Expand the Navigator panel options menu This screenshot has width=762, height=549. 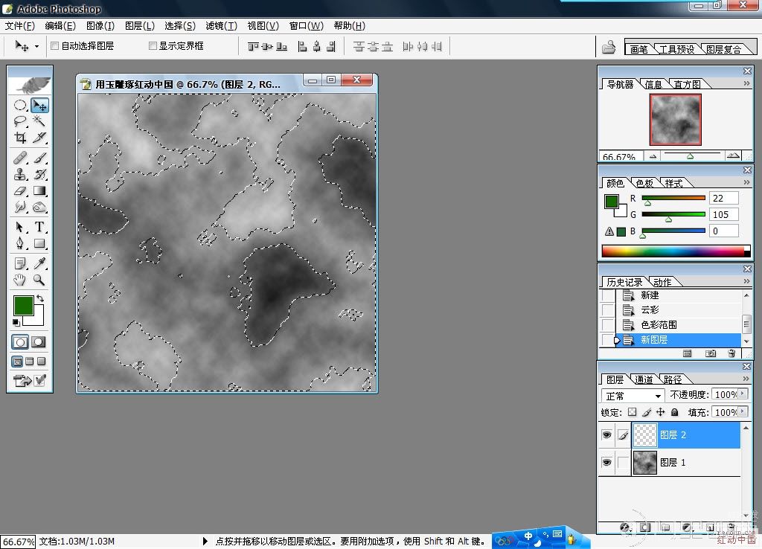coord(746,83)
